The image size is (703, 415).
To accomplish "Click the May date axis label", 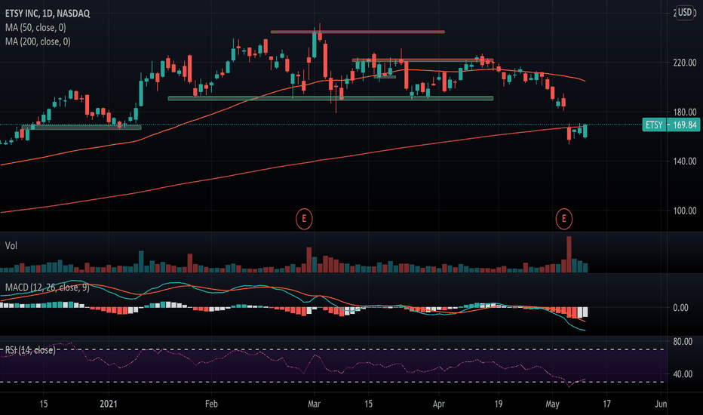I will 552,404.
